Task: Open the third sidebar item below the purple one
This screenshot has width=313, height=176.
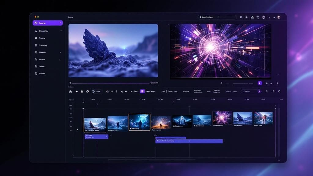Action: point(41,45)
